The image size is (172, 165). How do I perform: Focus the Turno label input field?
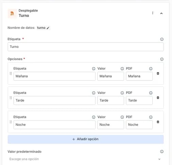pos(86,47)
